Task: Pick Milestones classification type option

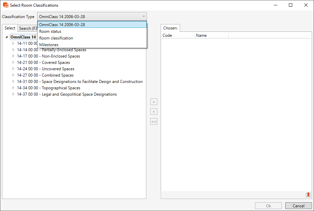Action: [x=49, y=45]
